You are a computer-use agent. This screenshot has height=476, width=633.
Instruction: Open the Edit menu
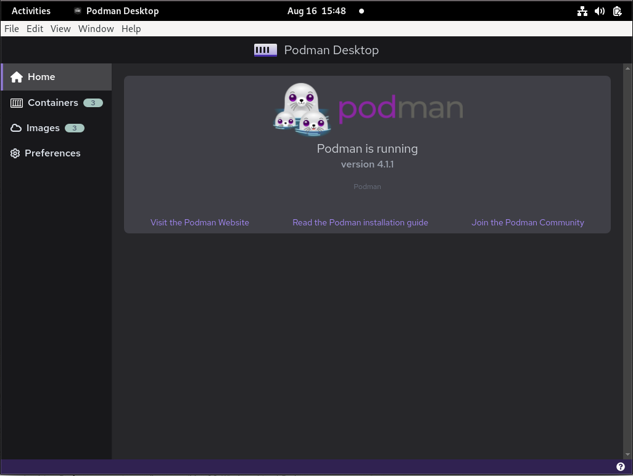coord(35,28)
